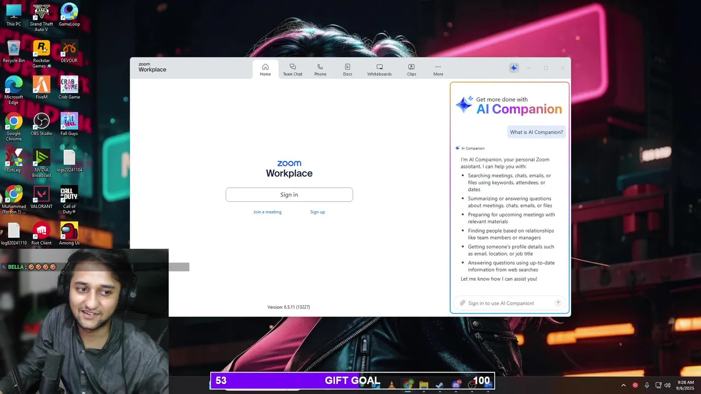Viewport: 701px width, 394px height.
Task: Show hidden system tray icons chevron
Action: pos(623,385)
